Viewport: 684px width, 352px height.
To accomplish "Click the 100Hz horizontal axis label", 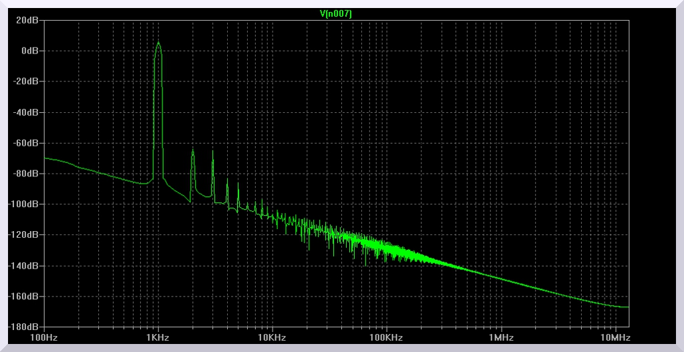I will click(44, 338).
